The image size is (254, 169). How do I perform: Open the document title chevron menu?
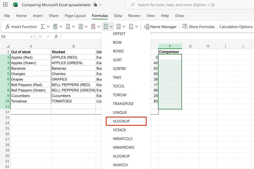click(100, 5)
